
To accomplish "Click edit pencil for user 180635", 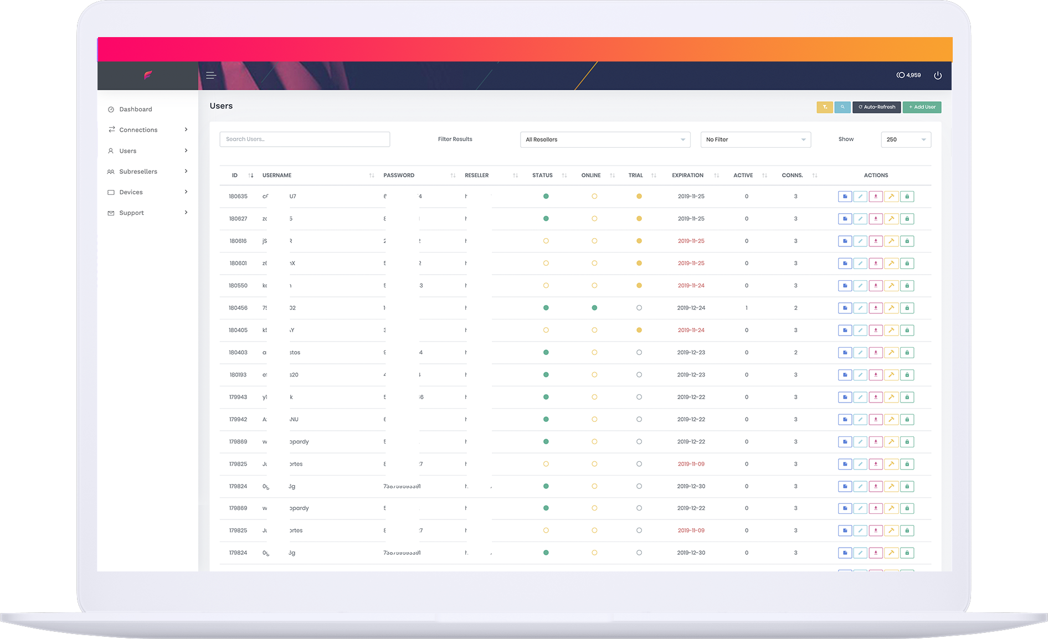I will pyautogui.click(x=860, y=197).
